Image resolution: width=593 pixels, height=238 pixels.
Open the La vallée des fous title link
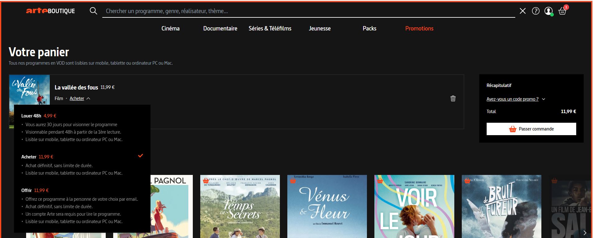[76, 87]
